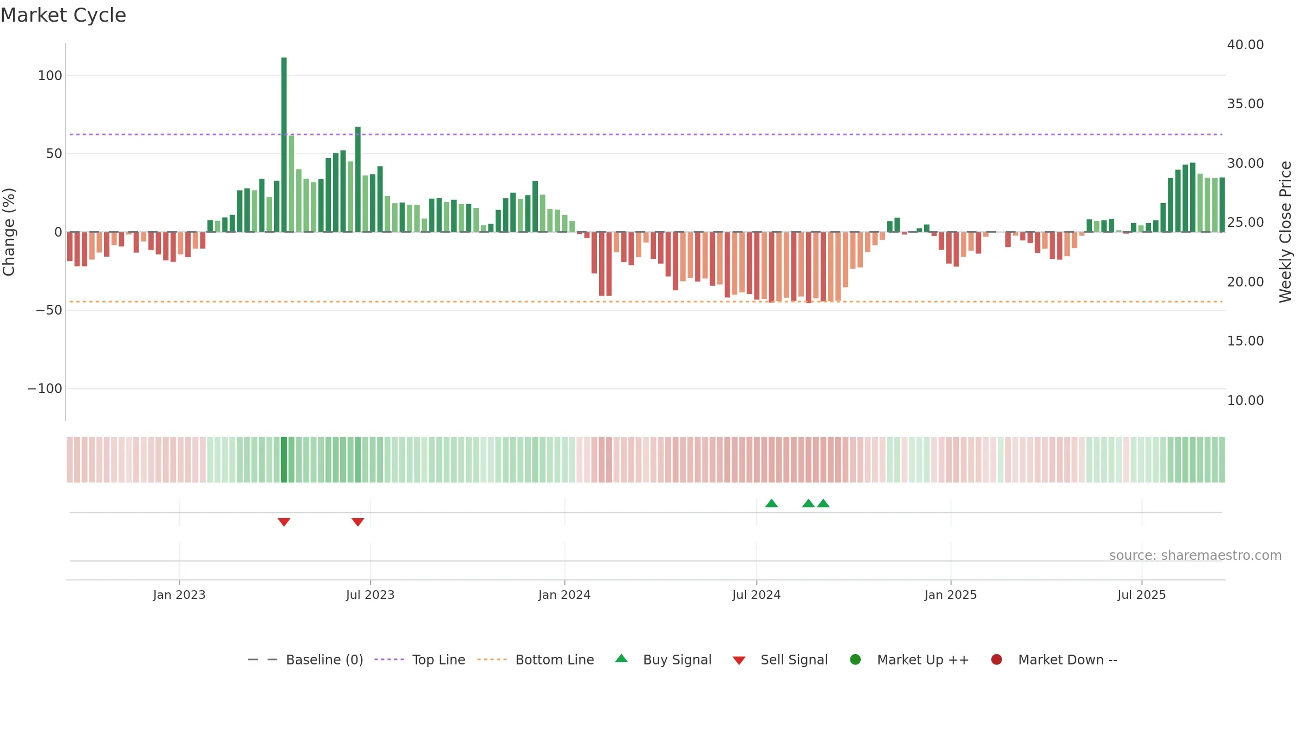Click the Jul 2024 axis label
This screenshot has width=1300, height=731.
pos(757,595)
